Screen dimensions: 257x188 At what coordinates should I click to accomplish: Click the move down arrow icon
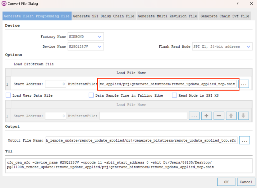tap(243, 116)
